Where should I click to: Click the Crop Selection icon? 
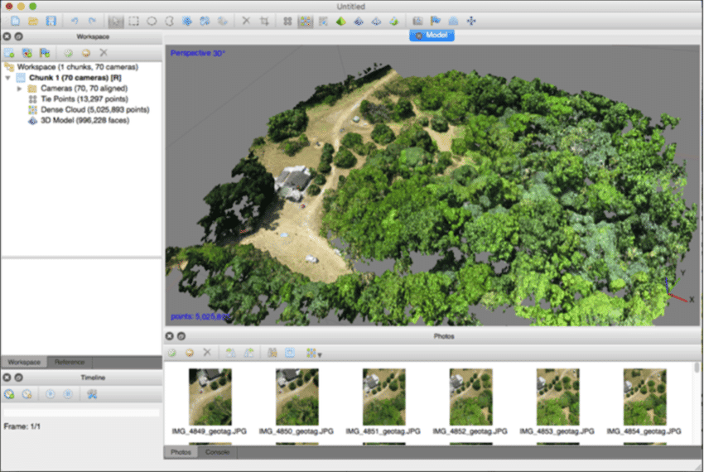click(264, 21)
